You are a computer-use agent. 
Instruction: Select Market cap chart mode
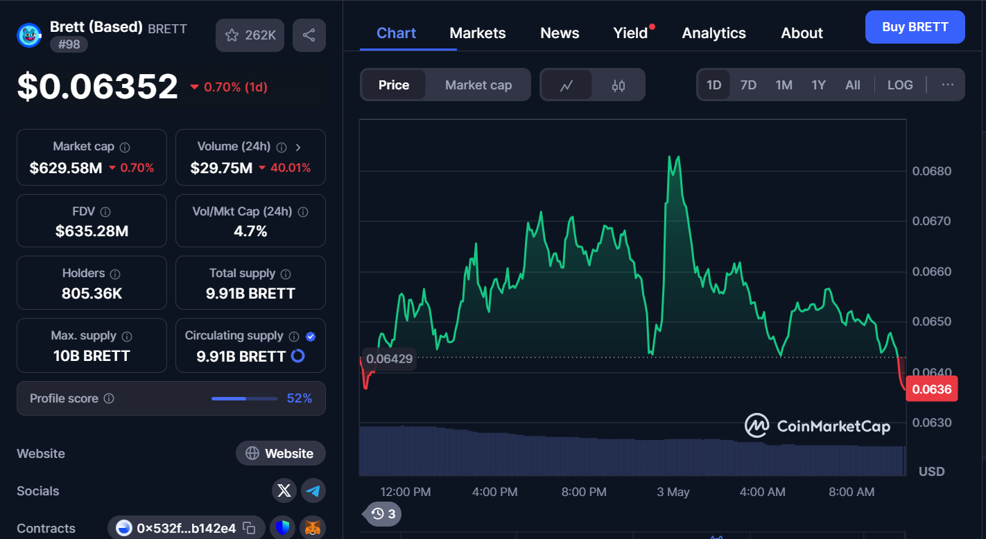point(478,85)
